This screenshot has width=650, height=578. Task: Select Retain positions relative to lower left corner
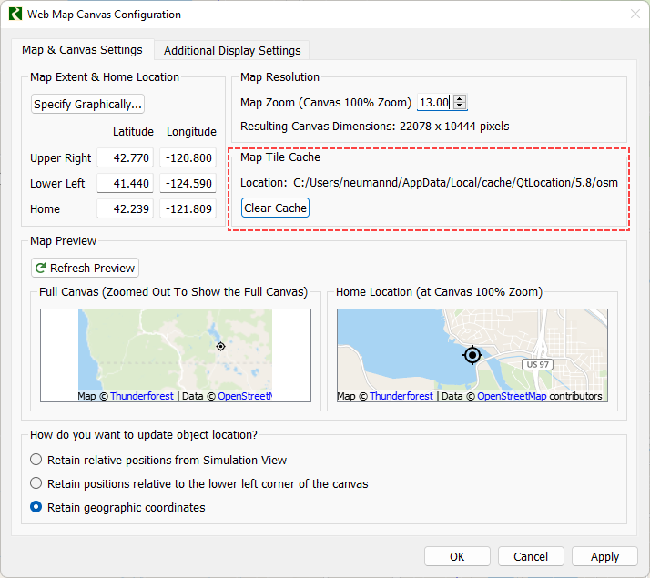36,483
